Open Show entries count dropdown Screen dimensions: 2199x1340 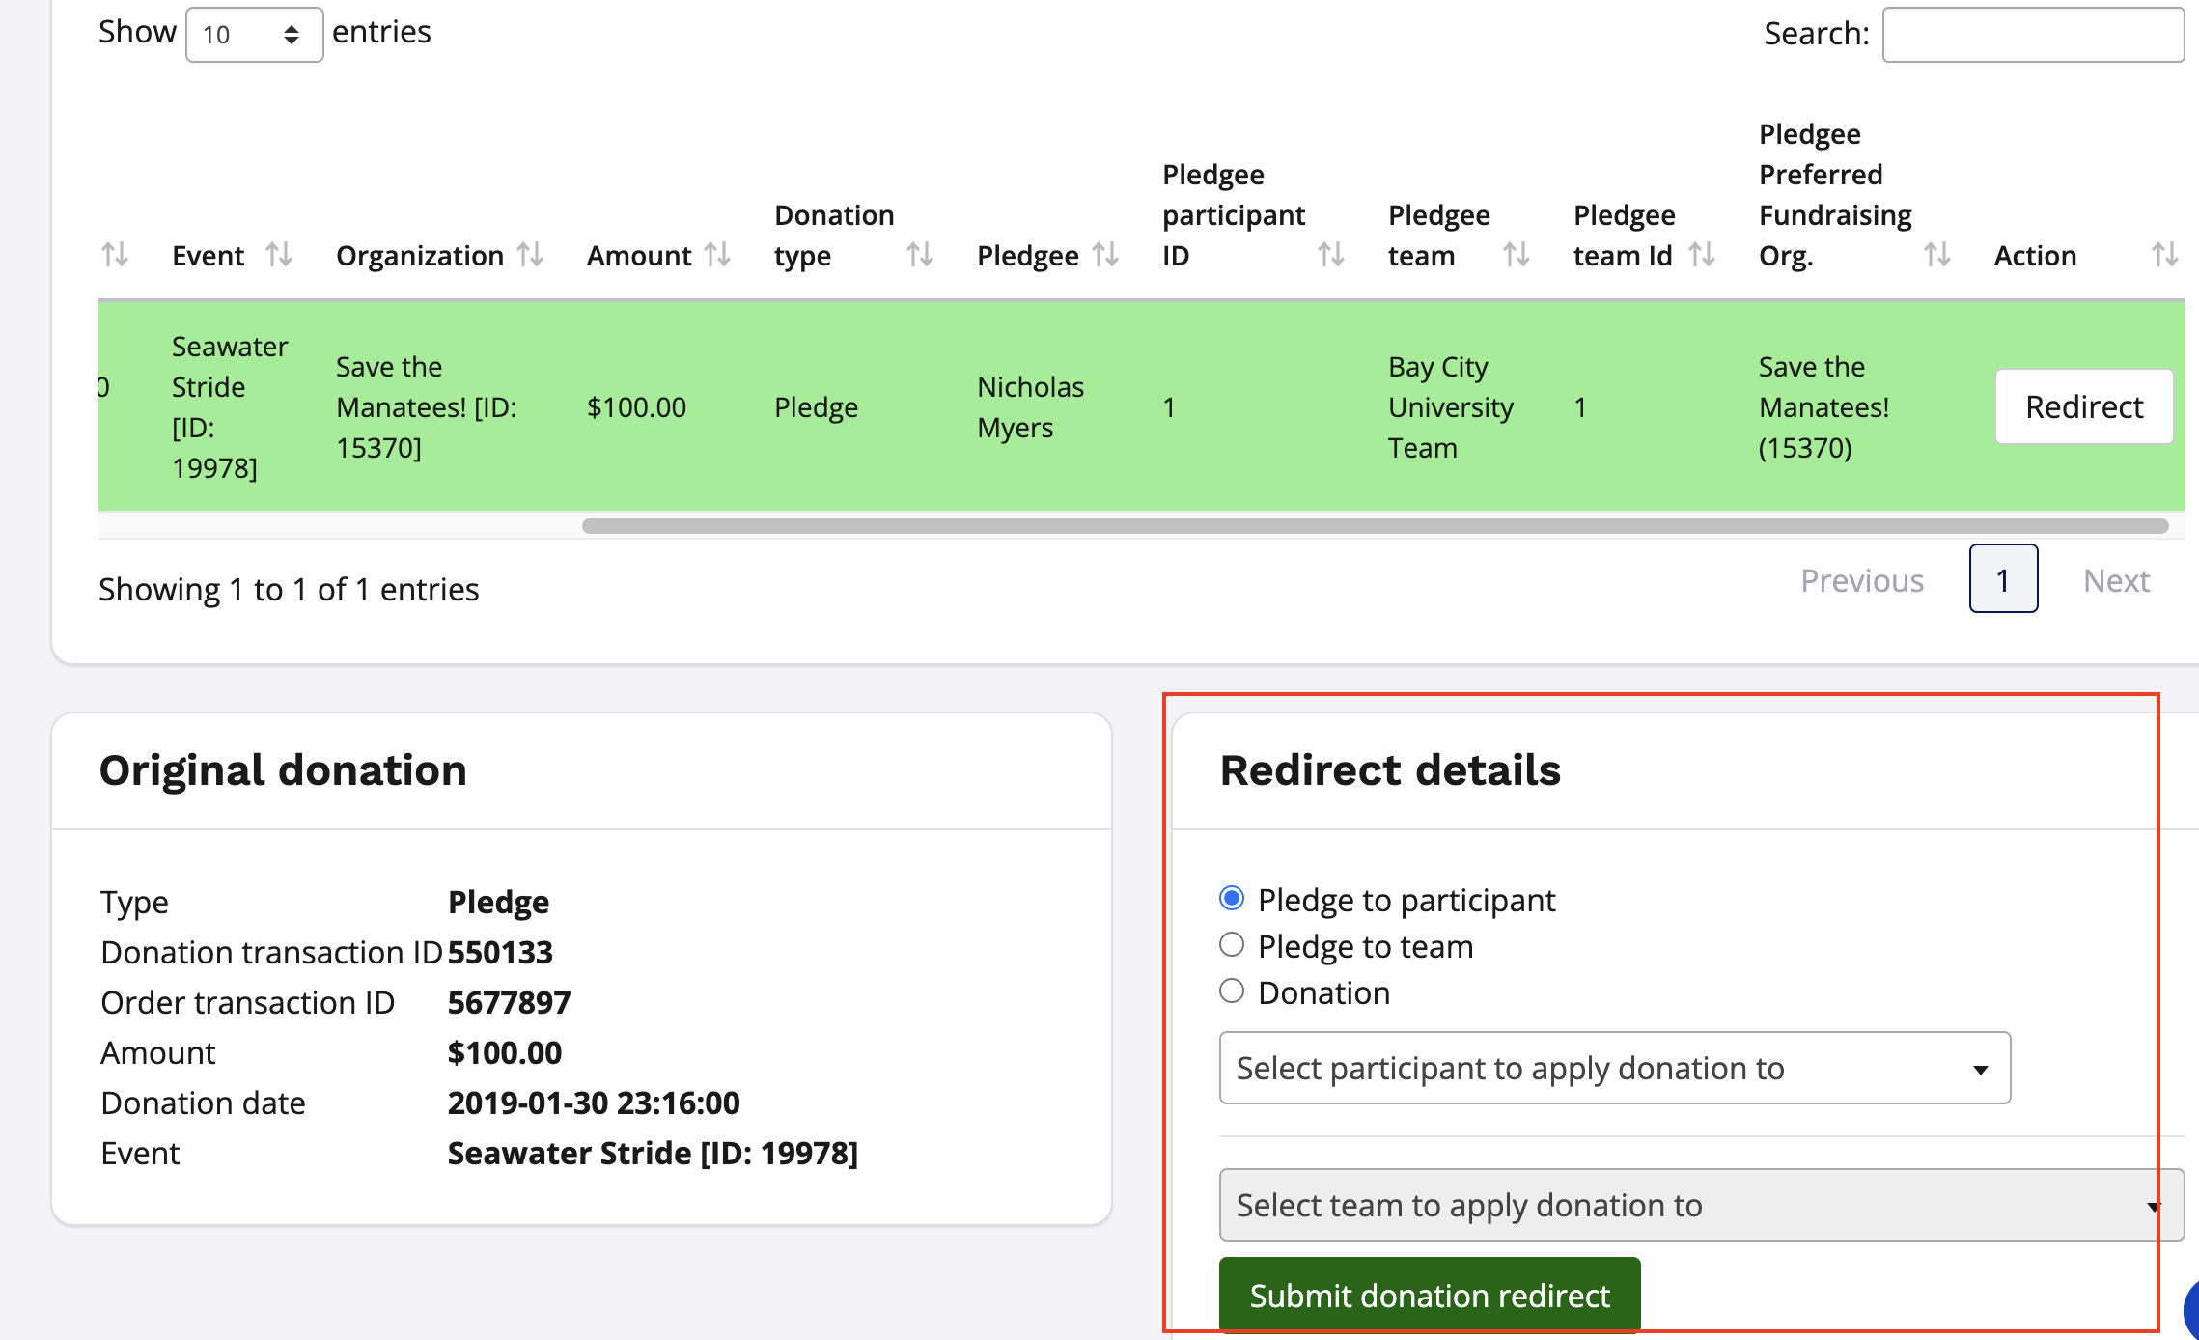(x=254, y=35)
